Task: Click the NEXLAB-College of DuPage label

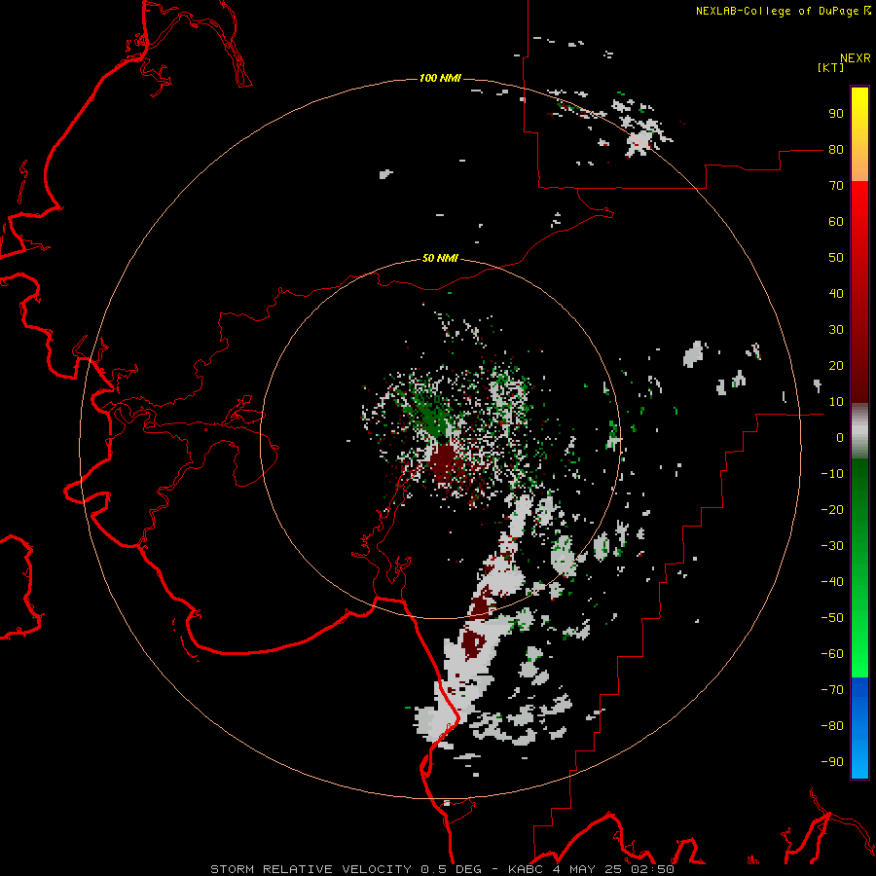Action: [x=783, y=11]
